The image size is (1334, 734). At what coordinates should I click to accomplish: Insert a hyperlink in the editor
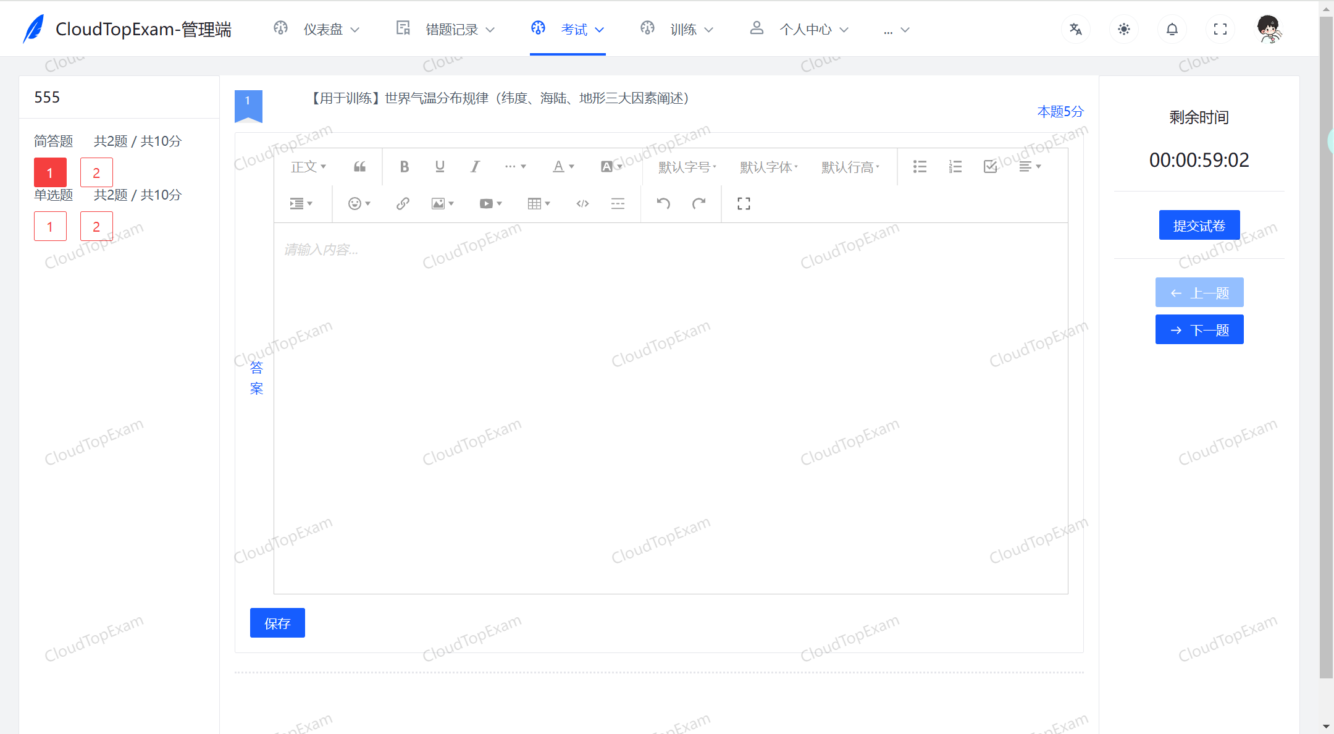coord(402,203)
